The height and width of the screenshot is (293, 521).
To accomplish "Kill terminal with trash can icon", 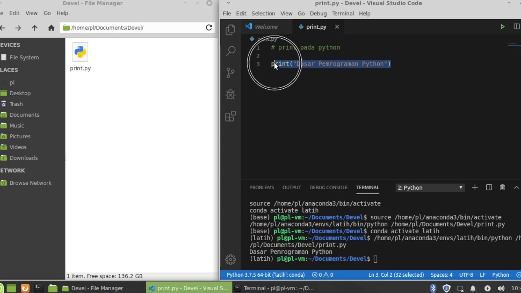I will tap(502, 187).
